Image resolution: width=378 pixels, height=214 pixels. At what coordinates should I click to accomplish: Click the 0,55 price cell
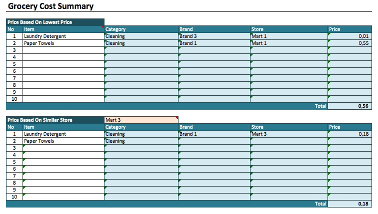(350, 43)
